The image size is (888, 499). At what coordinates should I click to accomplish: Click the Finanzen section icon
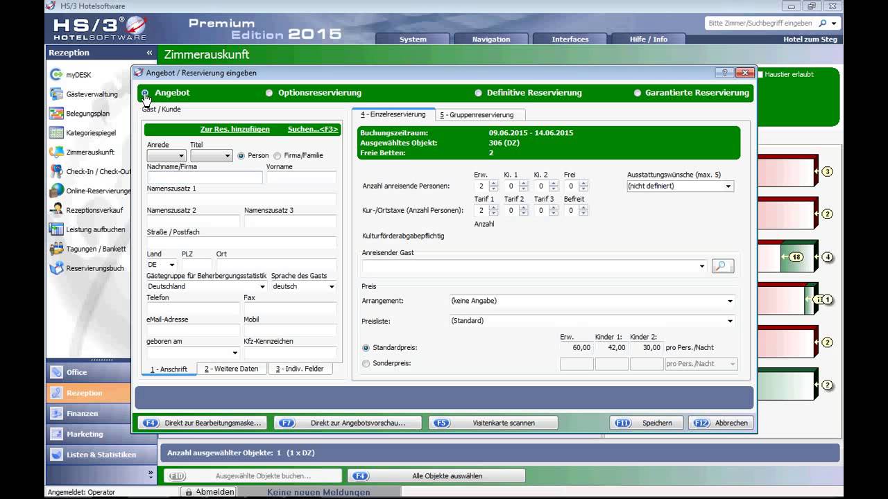pyautogui.click(x=55, y=414)
